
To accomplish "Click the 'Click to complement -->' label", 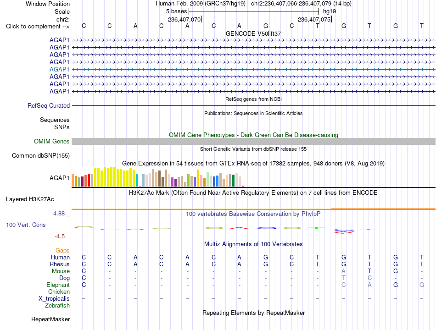I will (38, 27).
